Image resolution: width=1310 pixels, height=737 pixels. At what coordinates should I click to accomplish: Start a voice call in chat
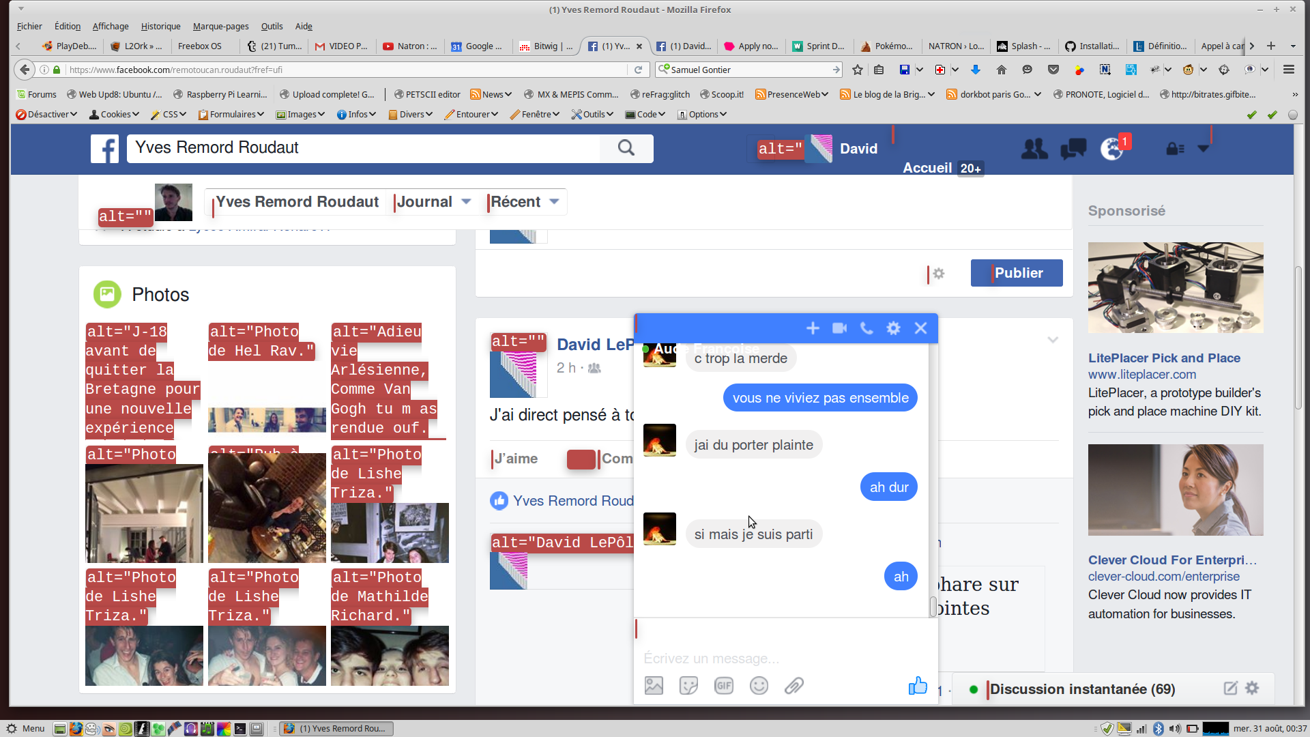point(867,328)
